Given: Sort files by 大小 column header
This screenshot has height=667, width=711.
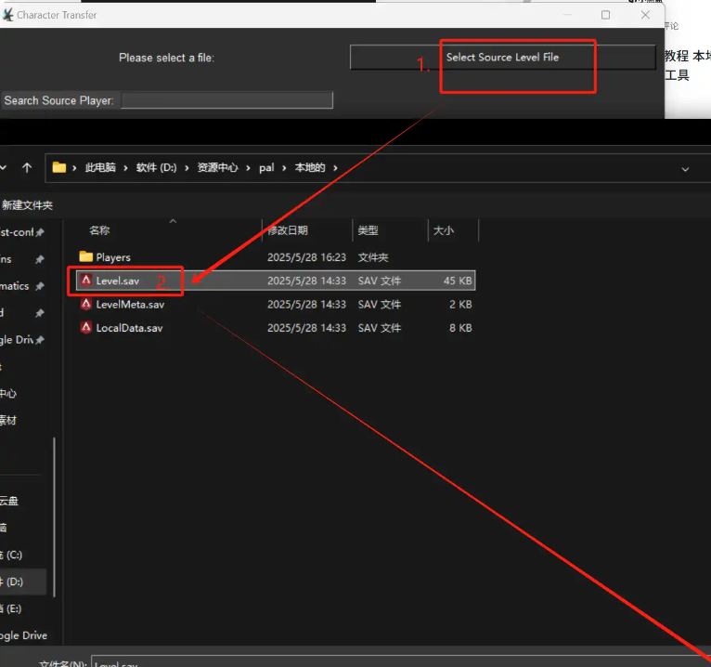Looking at the screenshot, I should [x=444, y=230].
